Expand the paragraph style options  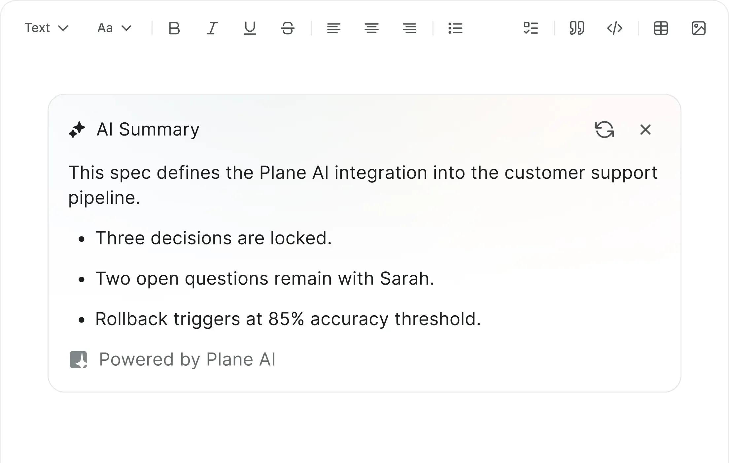coord(47,28)
